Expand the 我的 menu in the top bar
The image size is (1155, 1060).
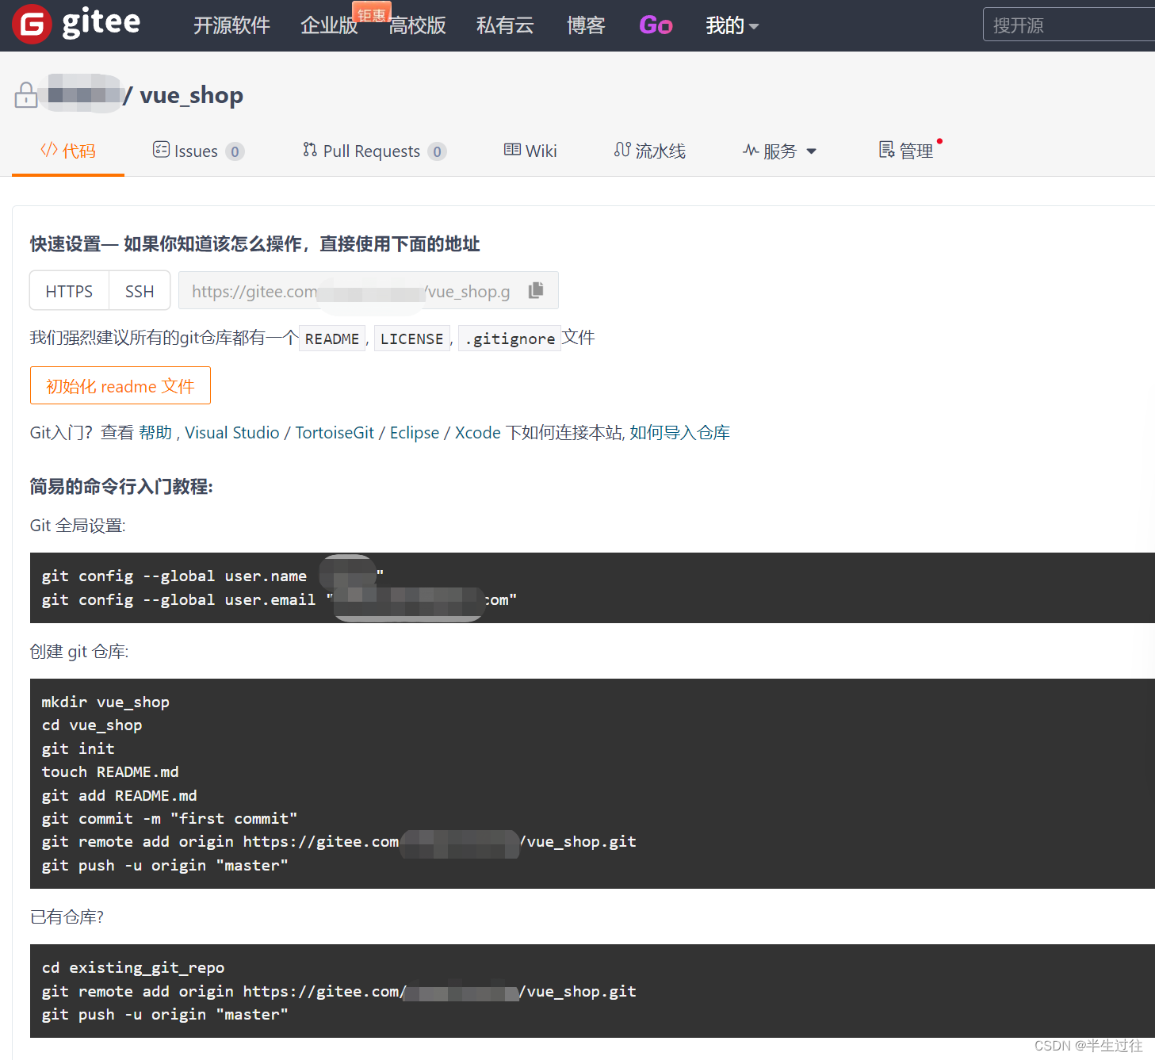732,25
